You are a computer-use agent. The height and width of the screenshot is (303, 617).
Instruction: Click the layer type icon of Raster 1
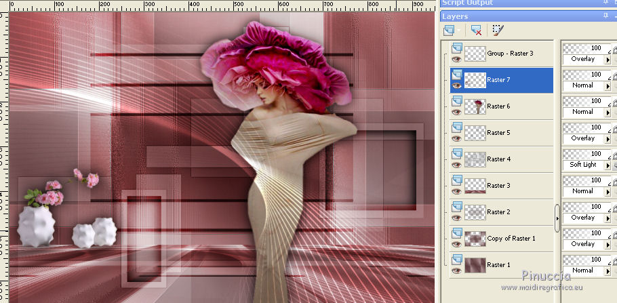tap(456, 259)
